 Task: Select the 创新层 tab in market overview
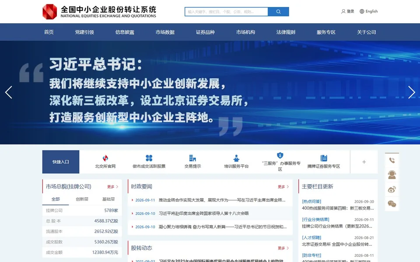click(x=82, y=199)
